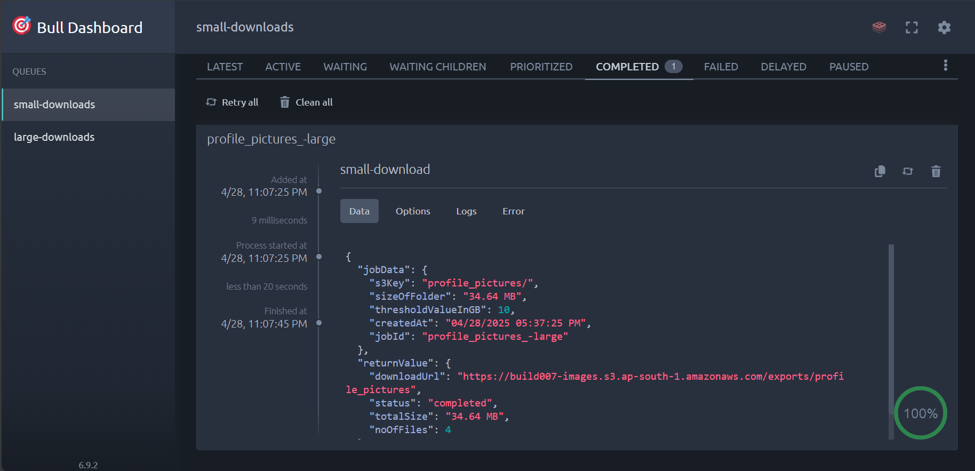The width and height of the screenshot is (975, 471).
Task: Switch to the ACTIVE tab
Action: pyautogui.click(x=283, y=67)
